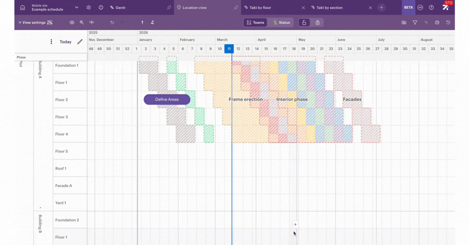Toggle visibility with the eye icon
469x245 pixels.
pos(72,22)
